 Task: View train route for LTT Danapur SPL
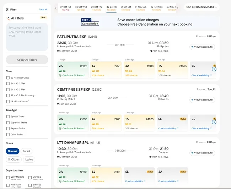(x=202, y=153)
